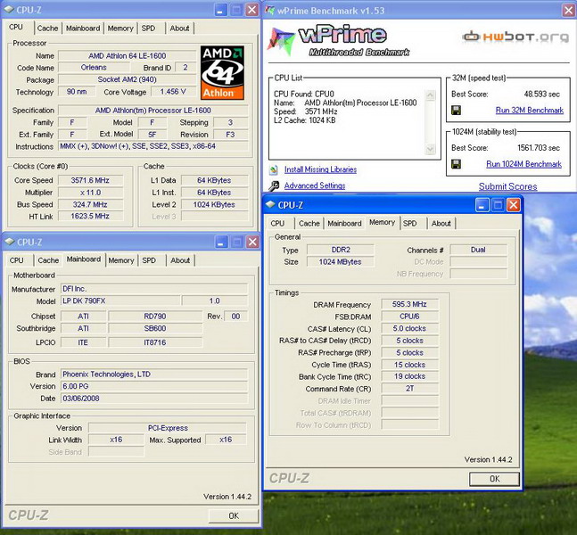Click the wPrime title bar icon
This screenshot has height=535, width=577.
point(269,11)
